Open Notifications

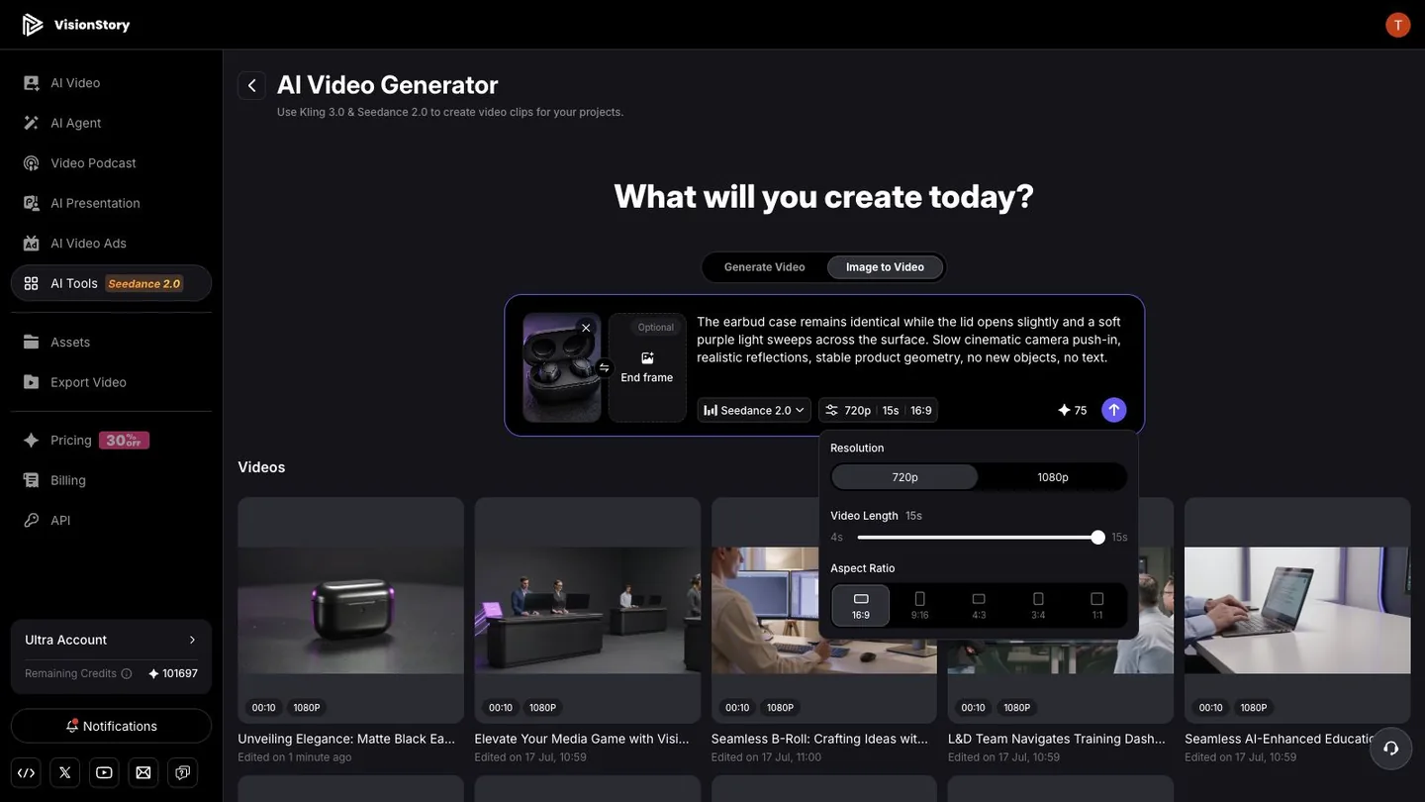(111, 726)
